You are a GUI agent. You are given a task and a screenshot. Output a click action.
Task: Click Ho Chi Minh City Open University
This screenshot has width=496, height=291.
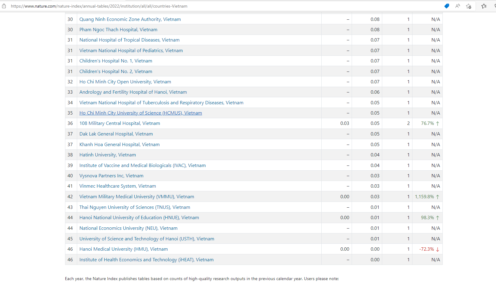tap(125, 82)
